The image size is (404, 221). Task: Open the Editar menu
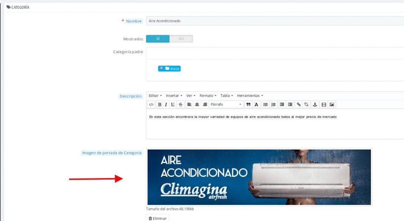pyautogui.click(x=155, y=96)
